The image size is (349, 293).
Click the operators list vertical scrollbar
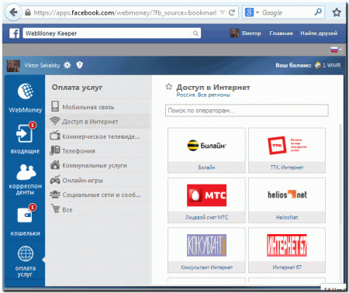pos(340,174)
